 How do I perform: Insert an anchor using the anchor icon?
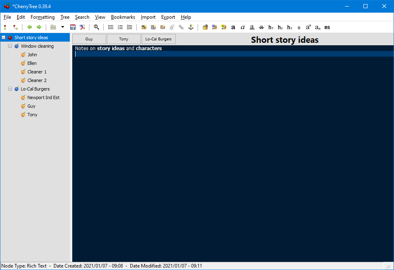[x=191, y=27]
